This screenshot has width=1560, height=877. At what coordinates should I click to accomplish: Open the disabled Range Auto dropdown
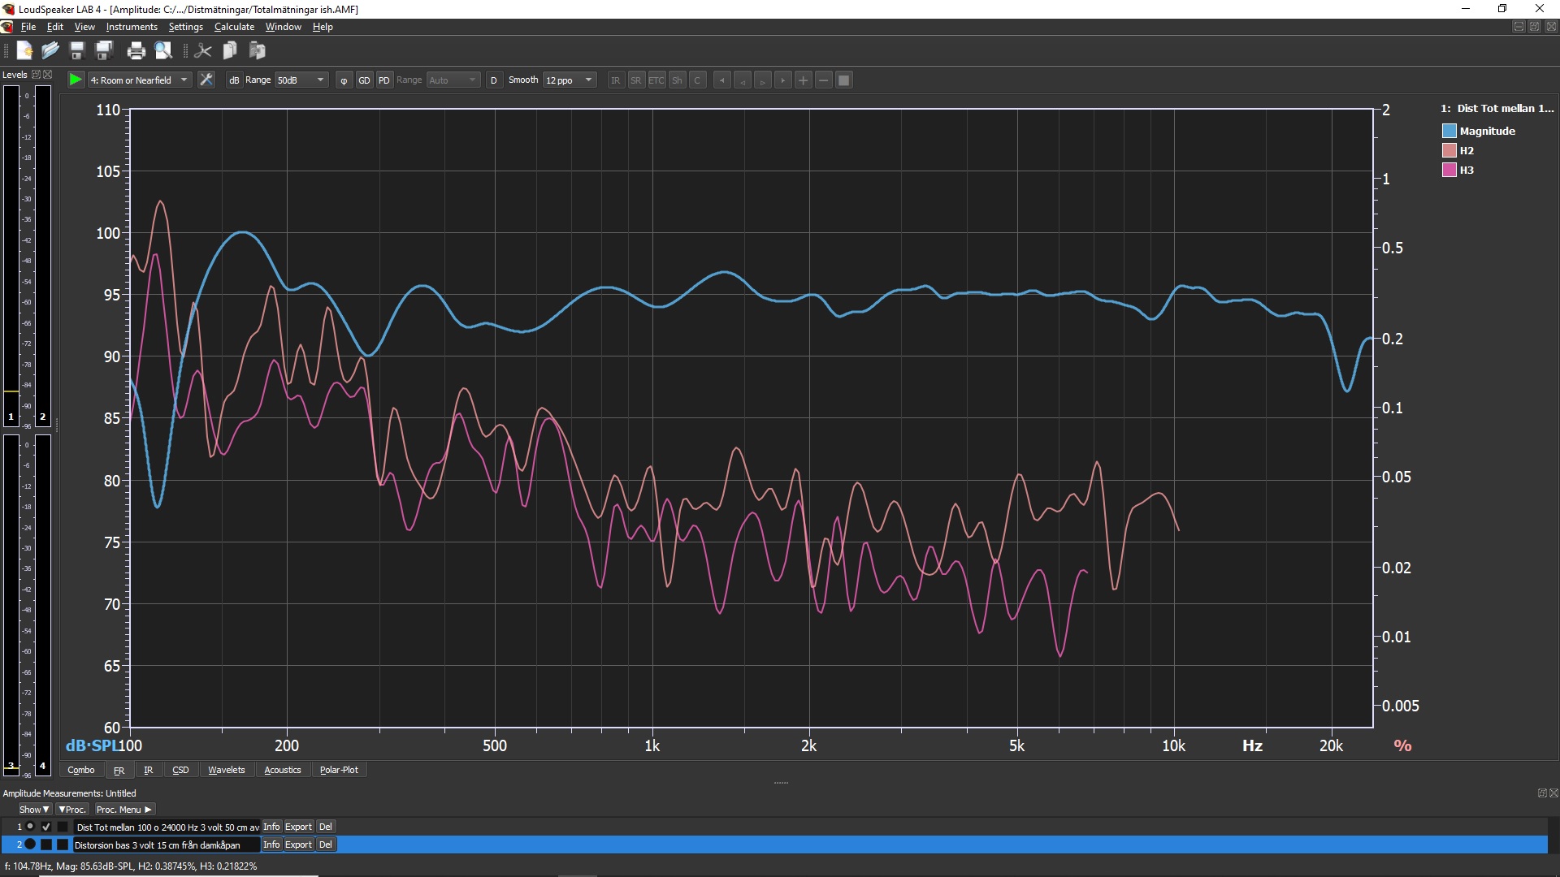pyautogui.click(x=453, y=80)
